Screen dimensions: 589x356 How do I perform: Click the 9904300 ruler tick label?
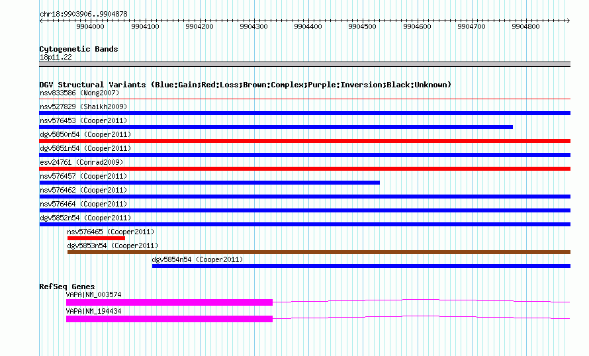click(x=253, y=26)
